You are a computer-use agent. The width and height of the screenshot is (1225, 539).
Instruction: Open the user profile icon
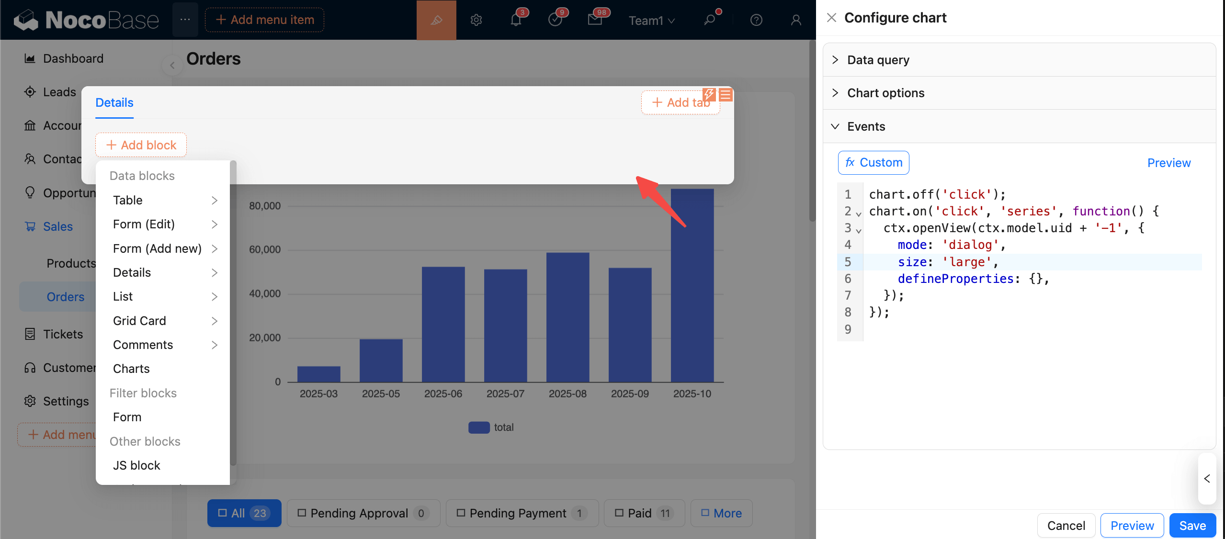click(x=796, y=20)
